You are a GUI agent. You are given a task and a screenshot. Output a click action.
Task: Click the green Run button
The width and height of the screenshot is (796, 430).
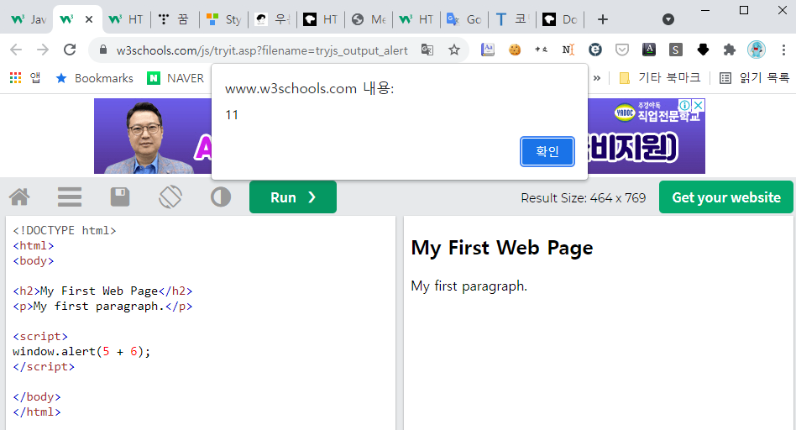click(x=293, y=197)
